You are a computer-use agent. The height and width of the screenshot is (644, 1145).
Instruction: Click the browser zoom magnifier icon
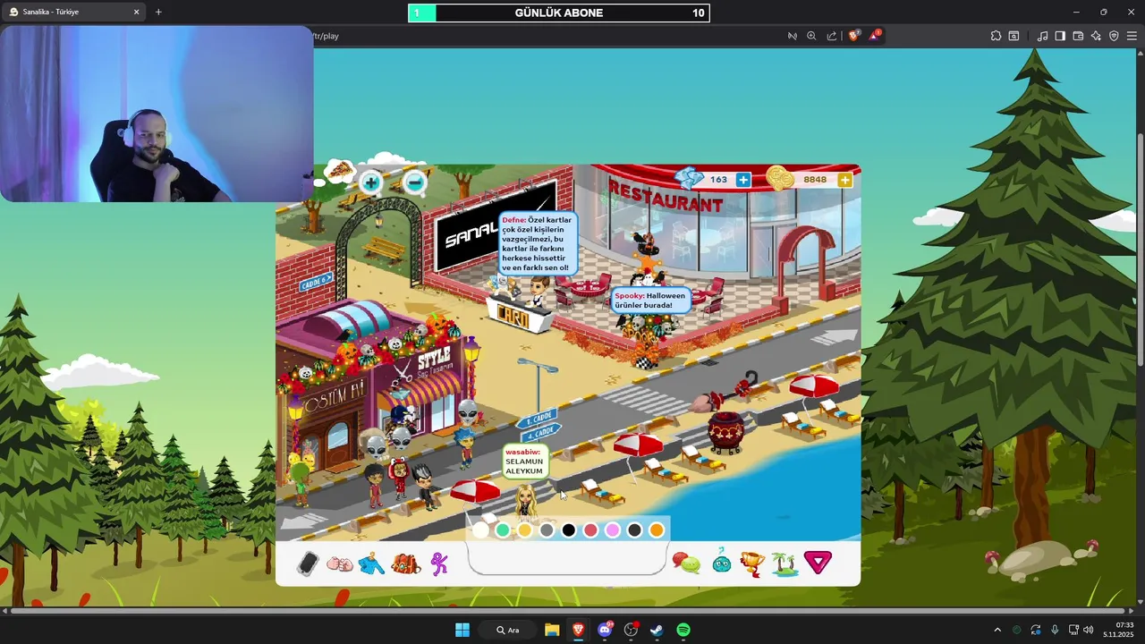click(x=811, y=36)
